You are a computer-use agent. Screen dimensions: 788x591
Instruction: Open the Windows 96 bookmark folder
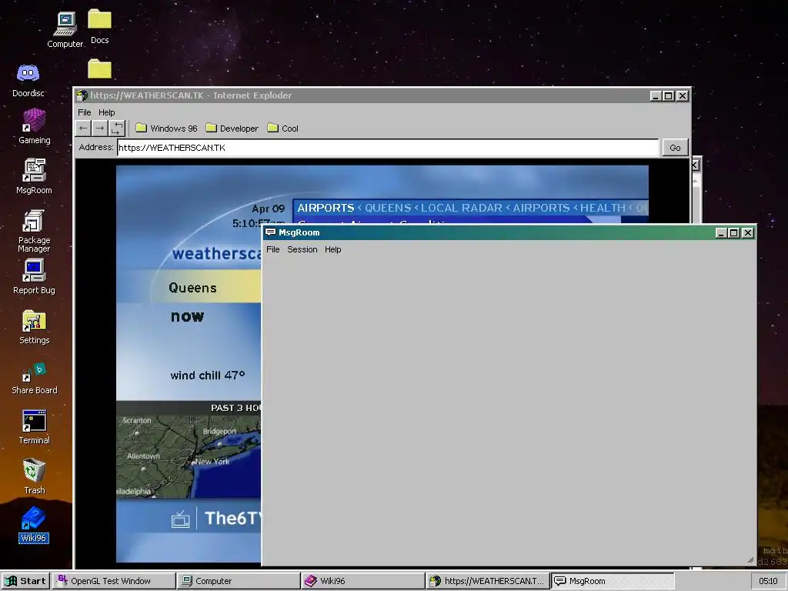pyautogui.click(x=167, y=129)
